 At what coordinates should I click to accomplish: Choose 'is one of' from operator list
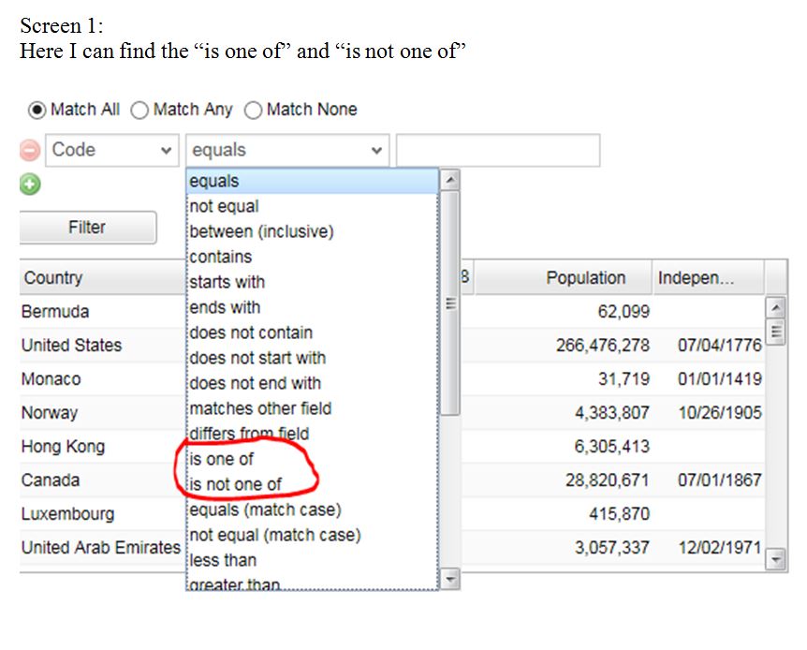pyautogui.click(x=221, y=459)
